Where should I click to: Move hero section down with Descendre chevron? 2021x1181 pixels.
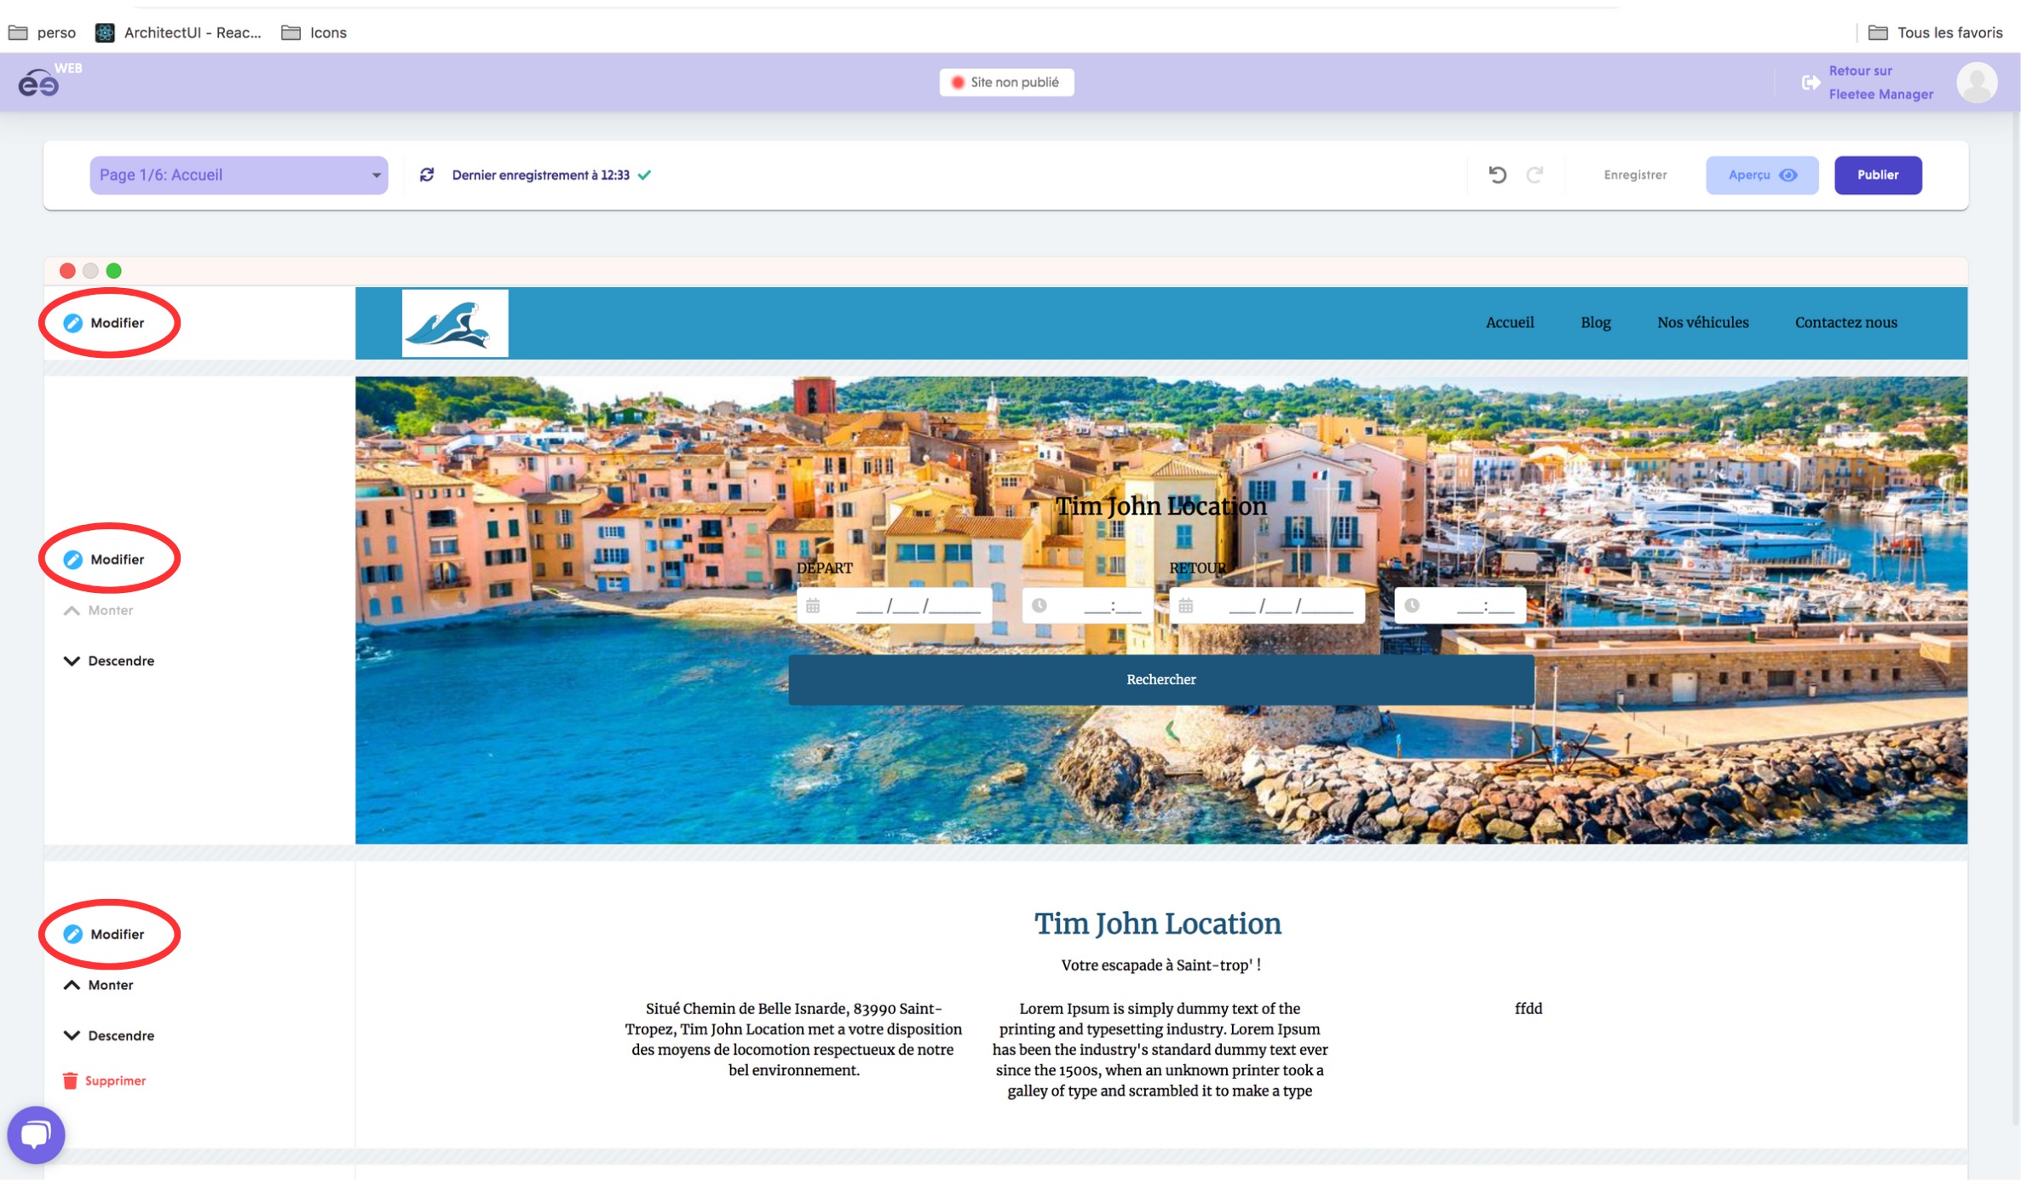click(x=72, y=661)
